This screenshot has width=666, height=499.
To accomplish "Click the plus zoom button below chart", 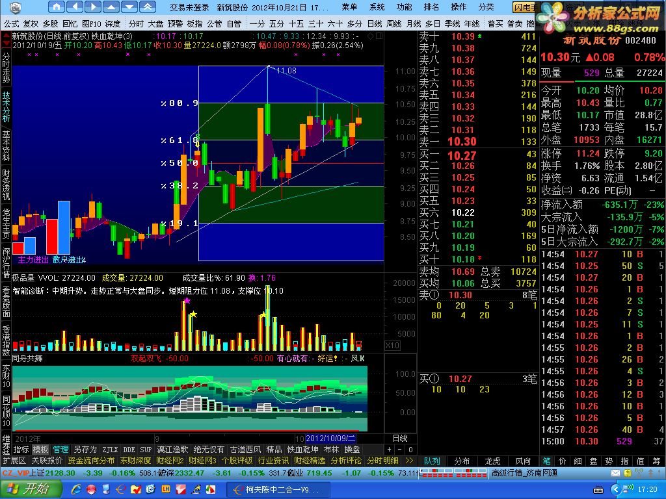I will pyautogui.click(x=390, y=450).
